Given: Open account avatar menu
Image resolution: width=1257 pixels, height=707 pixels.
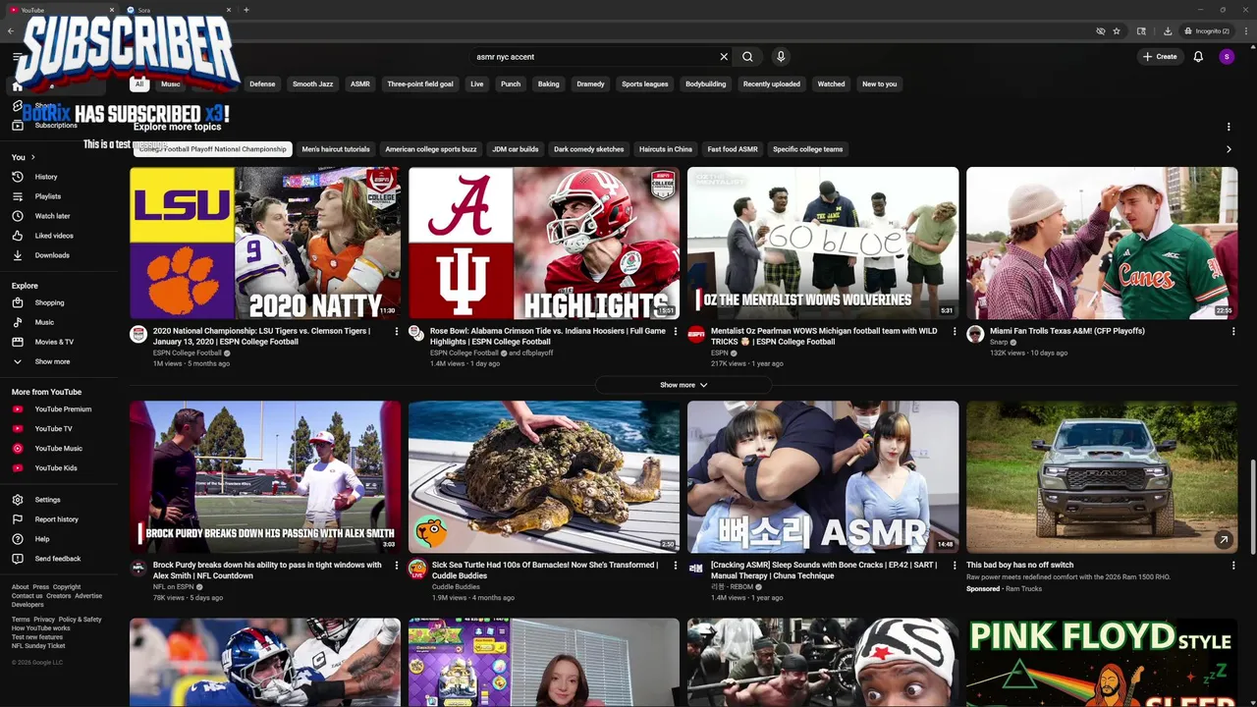Looking at the screenshot, I should 1227,57.
